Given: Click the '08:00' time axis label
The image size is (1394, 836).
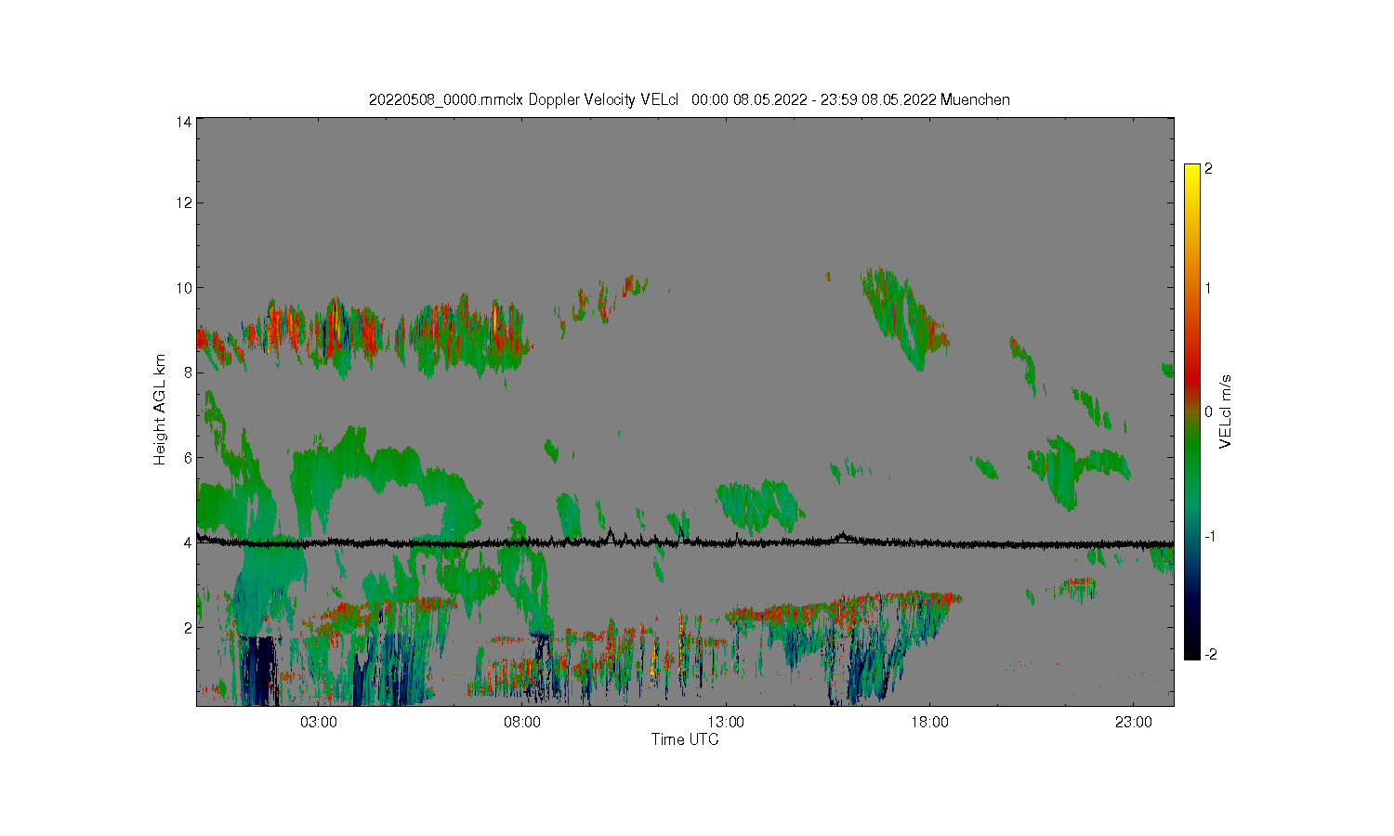Looking at the screenshot, I should click(x=522, y=723).
